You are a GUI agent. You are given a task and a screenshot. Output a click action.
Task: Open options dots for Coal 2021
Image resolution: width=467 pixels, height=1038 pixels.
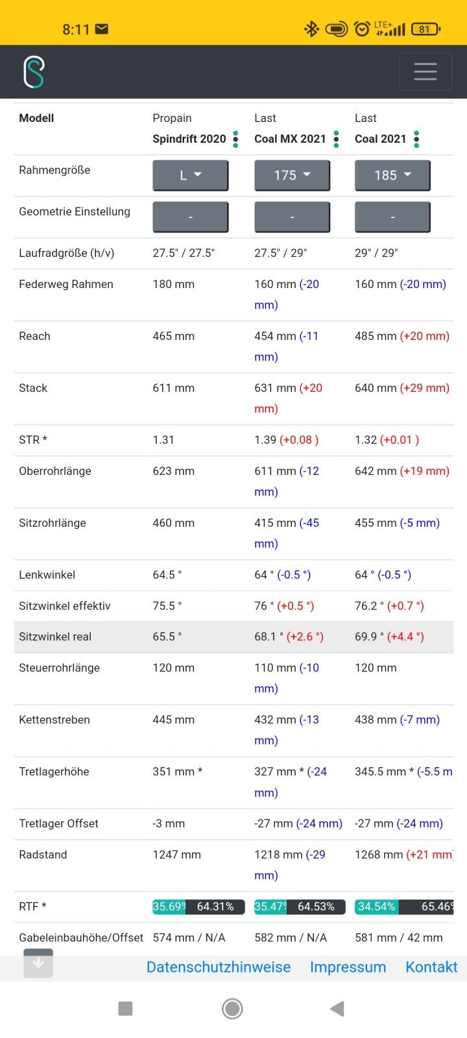point(416,139)
